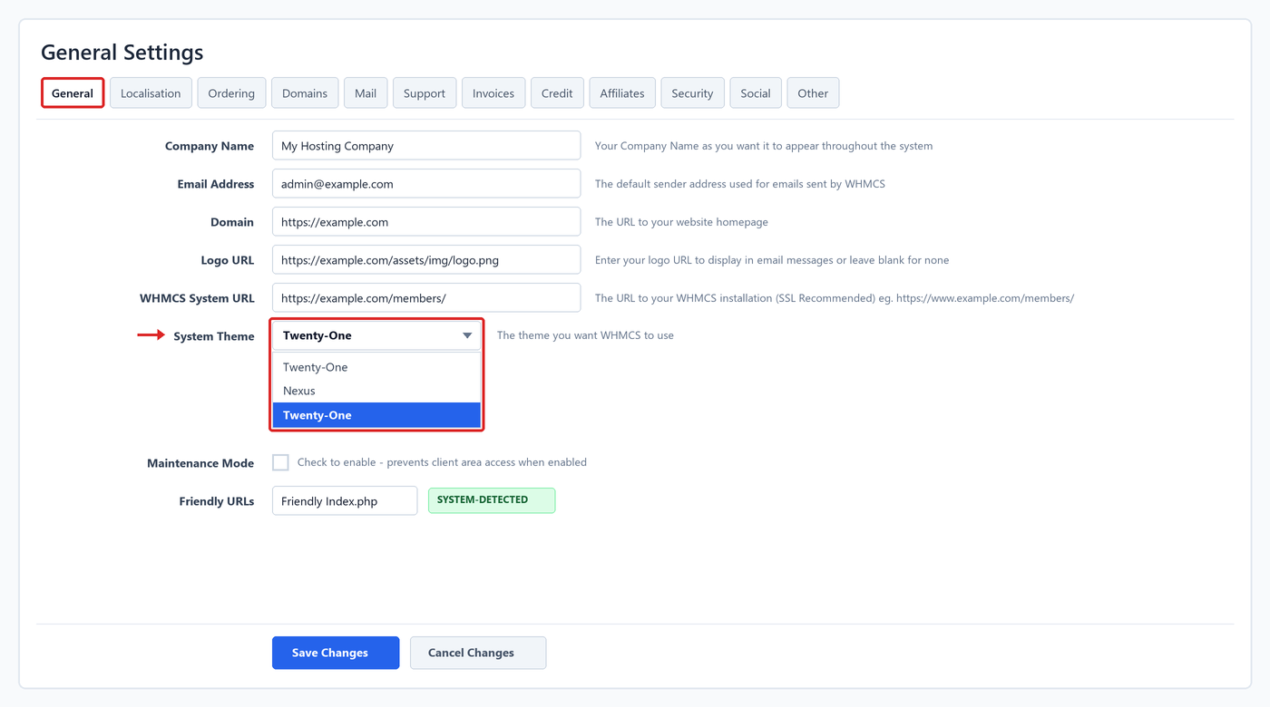The height and width of the screenshot is (707, 1270).
Task: View the Invoices tab
Action: click(493, 93)
